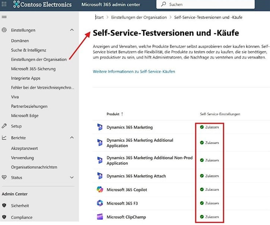
Task: Sort by Produkt using the arrow icon
Action: (122, 114)
